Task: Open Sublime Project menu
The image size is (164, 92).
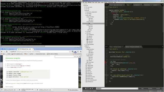Action: 106,2
